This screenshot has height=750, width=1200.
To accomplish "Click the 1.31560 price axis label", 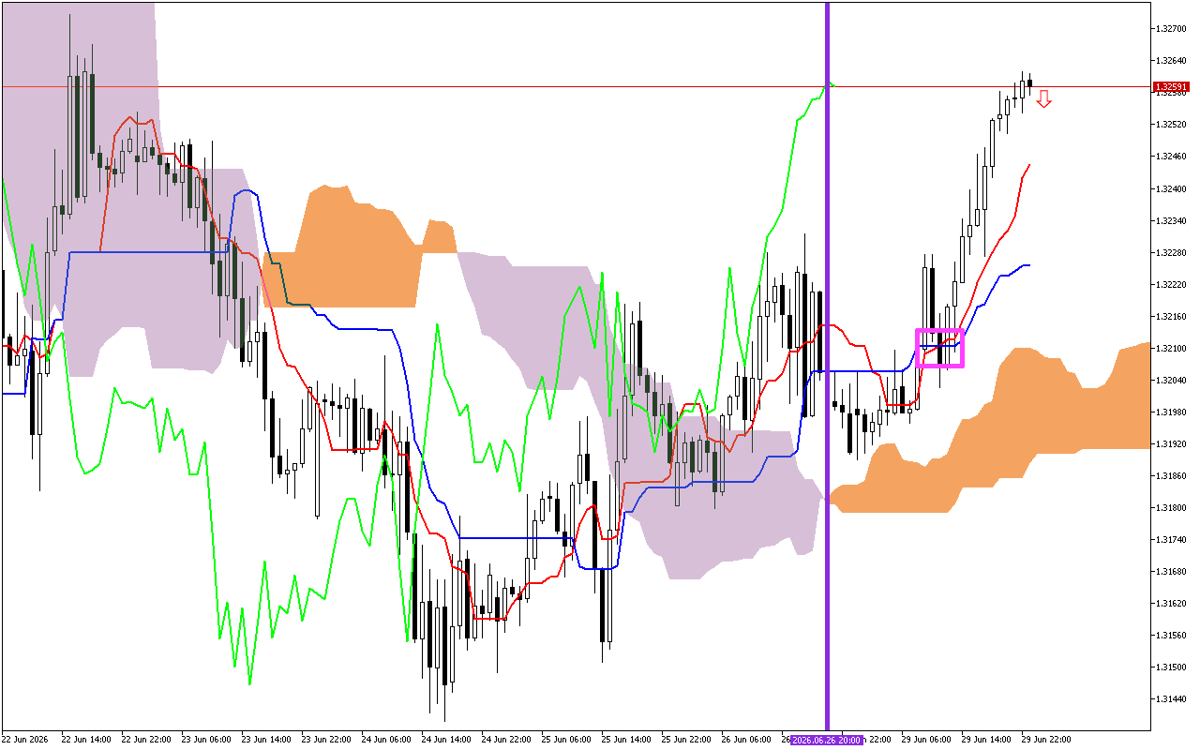I will coord(1170,636).
